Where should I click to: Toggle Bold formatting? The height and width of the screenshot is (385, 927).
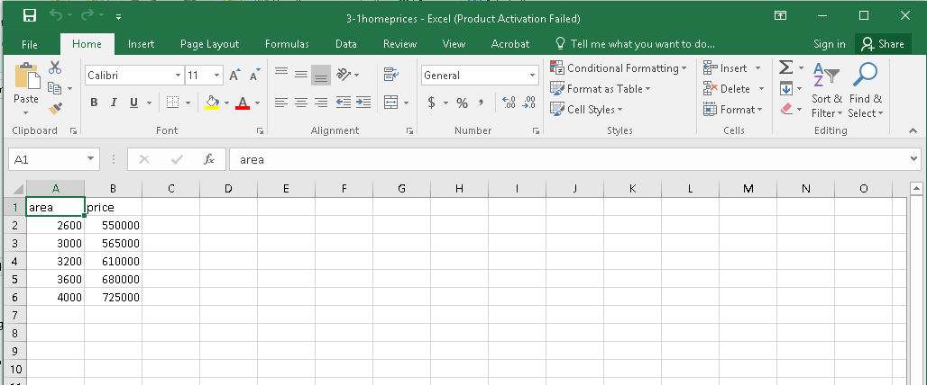[94, 103]
